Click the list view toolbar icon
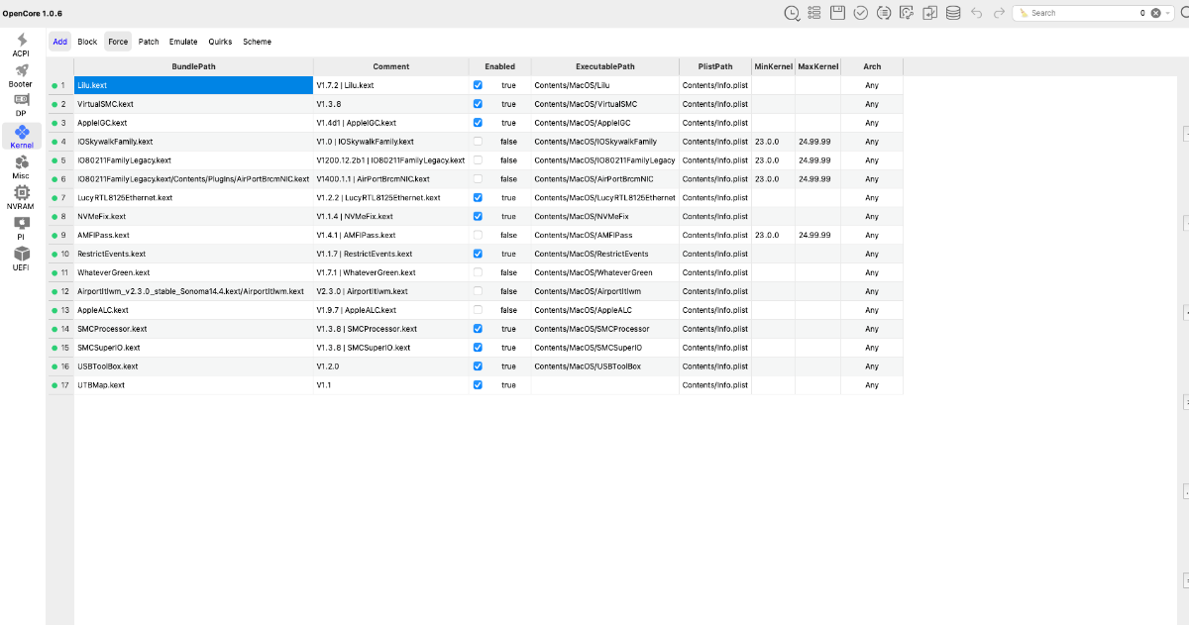 pos(814,13)
